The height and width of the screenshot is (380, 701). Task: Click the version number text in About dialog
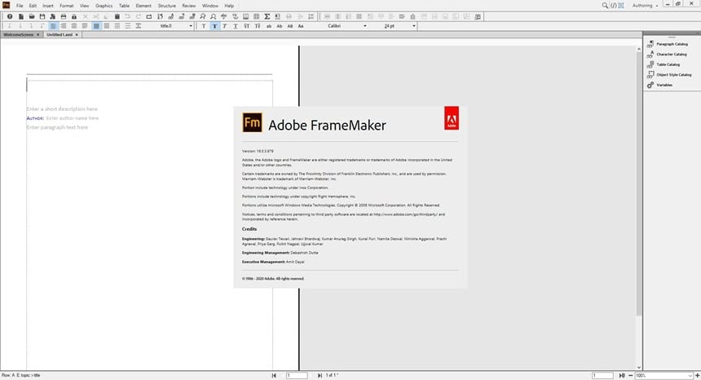pyautogui.click(x=258, y=151)
